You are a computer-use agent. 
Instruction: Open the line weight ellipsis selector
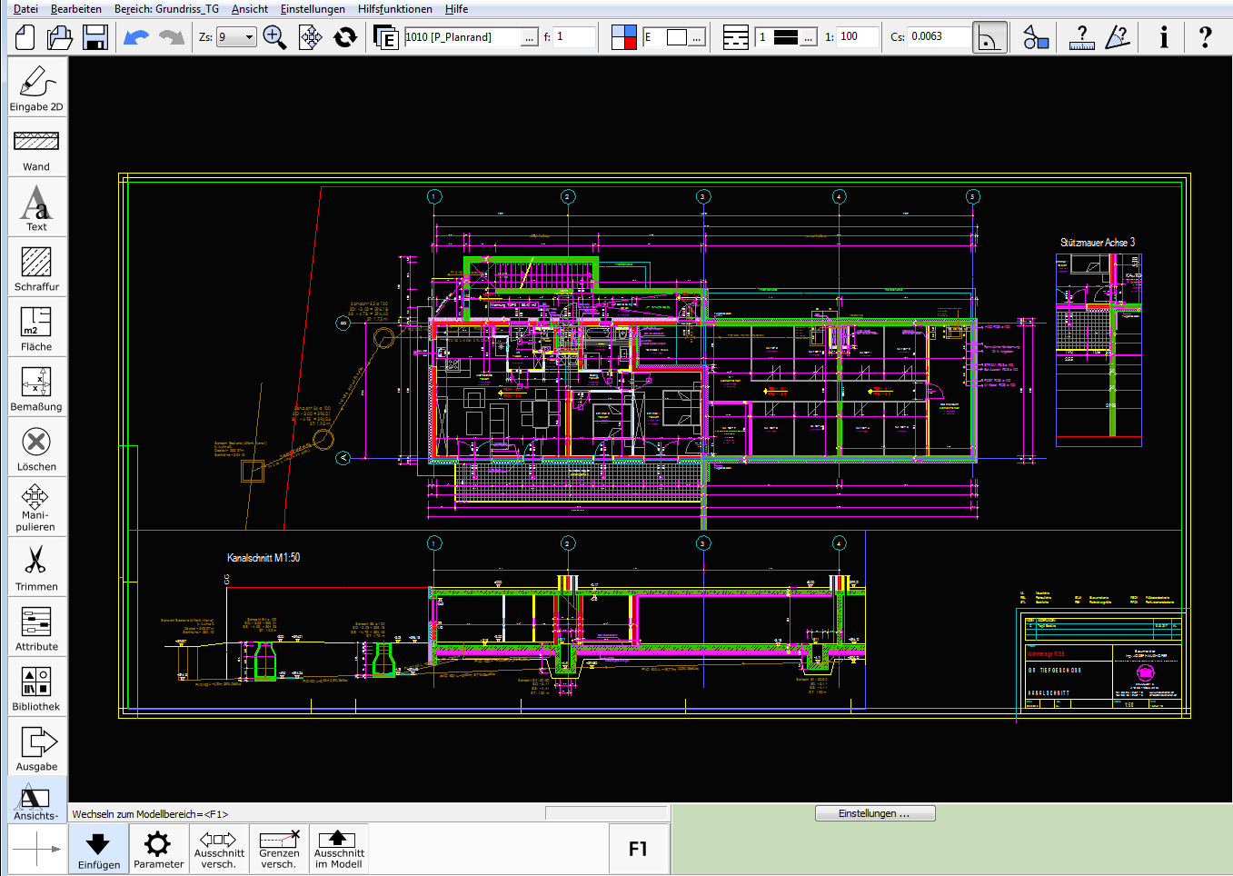pyautogui.click(x=808, y=37)
